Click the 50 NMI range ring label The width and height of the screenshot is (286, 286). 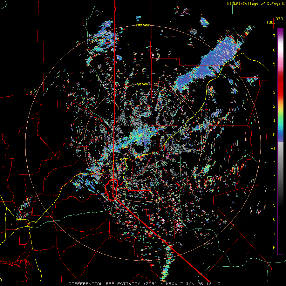pyautogui.click(x=143, y=84)
